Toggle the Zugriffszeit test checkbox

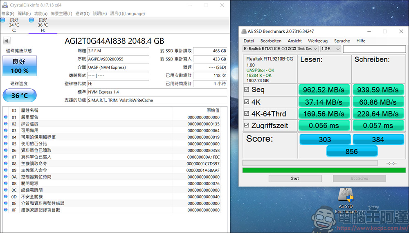click(x=247, y=125)
